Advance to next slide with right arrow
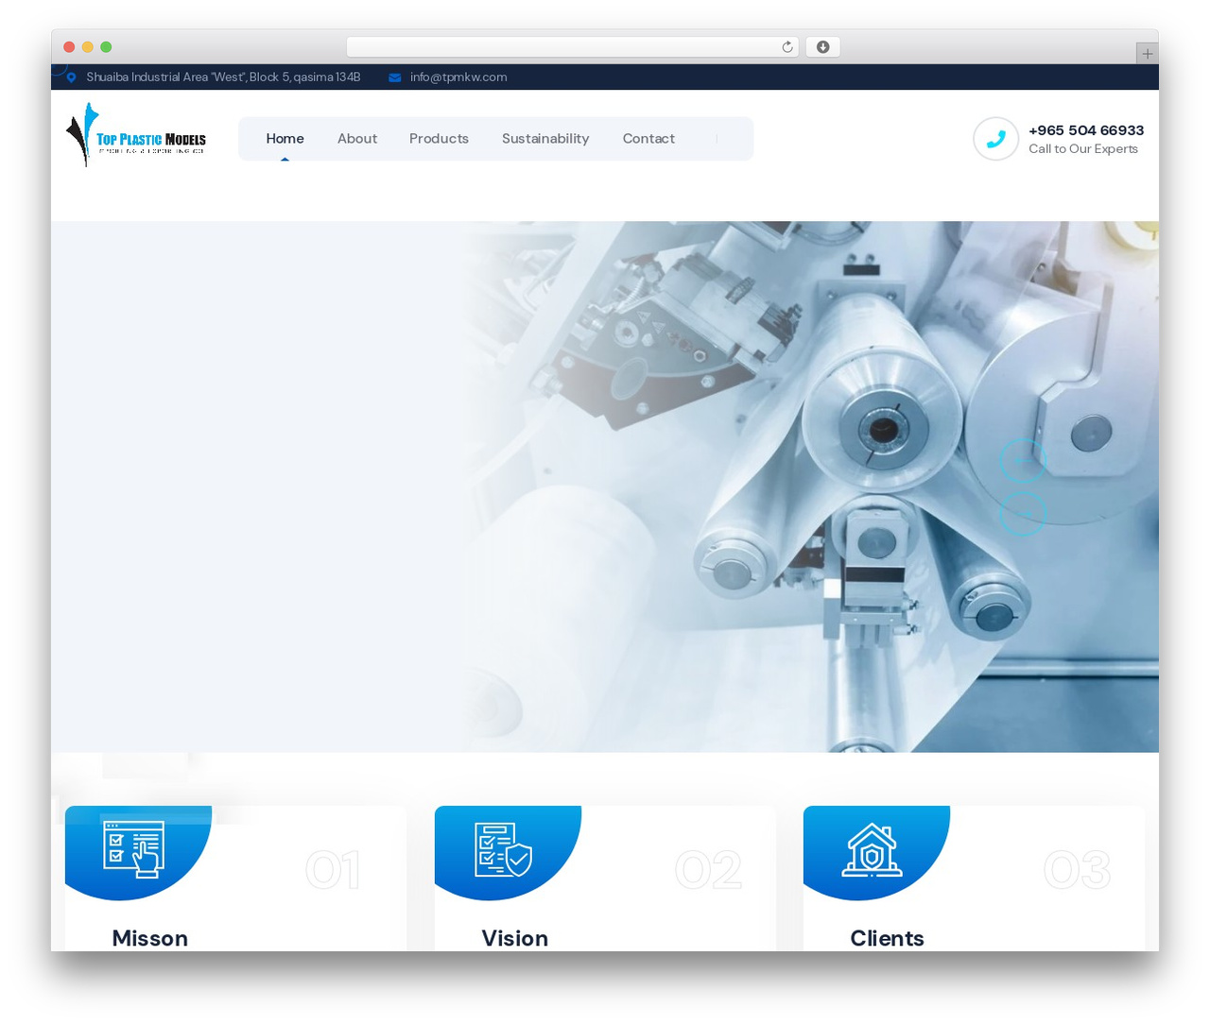Image resolution: width=1210 pixels, height=1024 pixels. tap(1023, 513)
